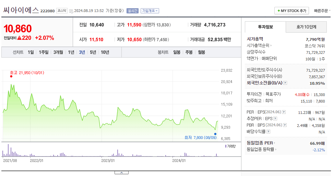Click the 투자의견 value 4.00매수
The height and width of the screenshot is (176, 333).
302,95
